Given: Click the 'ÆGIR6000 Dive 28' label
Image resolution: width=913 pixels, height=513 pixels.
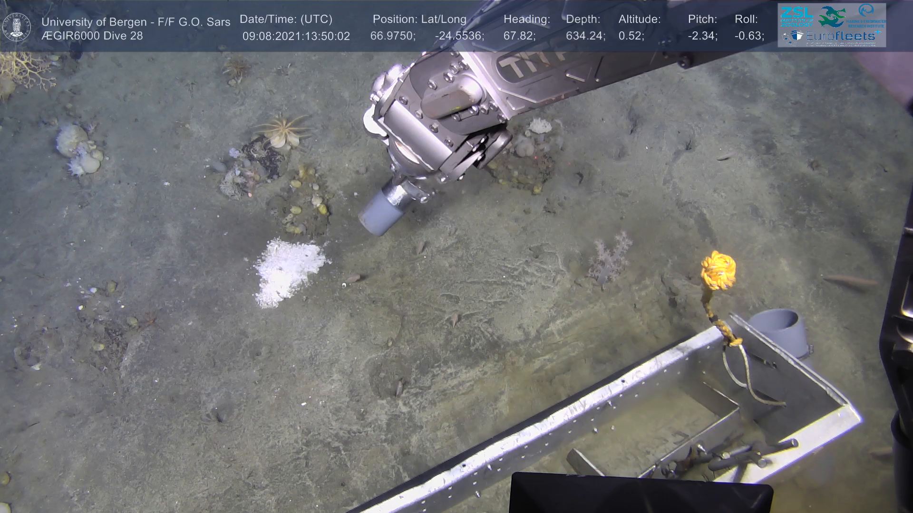Looking at the screenshot, I should pyautogui.click(x=92, y=36).
